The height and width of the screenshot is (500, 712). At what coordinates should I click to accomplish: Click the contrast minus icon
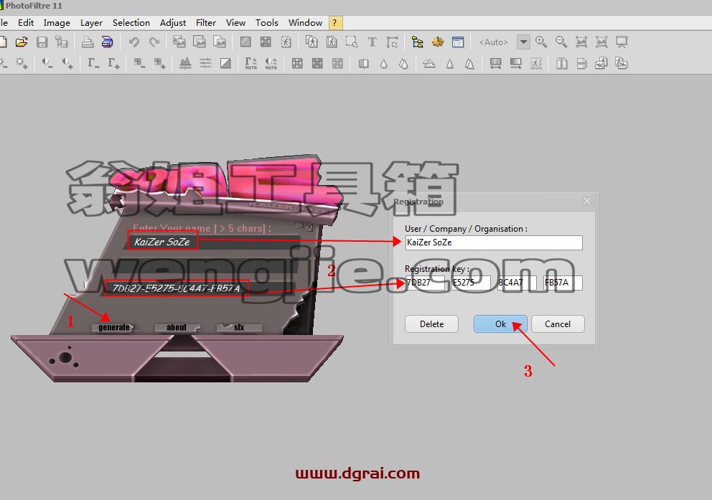tap(47, 63)
